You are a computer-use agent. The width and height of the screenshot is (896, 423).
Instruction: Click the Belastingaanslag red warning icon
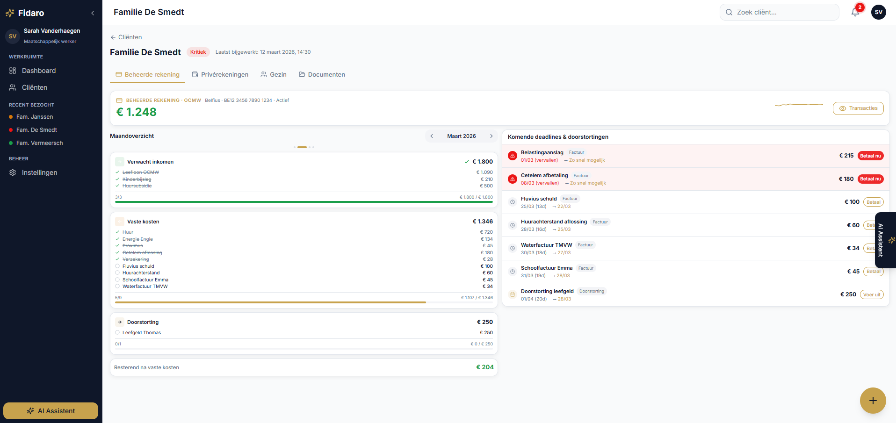513,156
